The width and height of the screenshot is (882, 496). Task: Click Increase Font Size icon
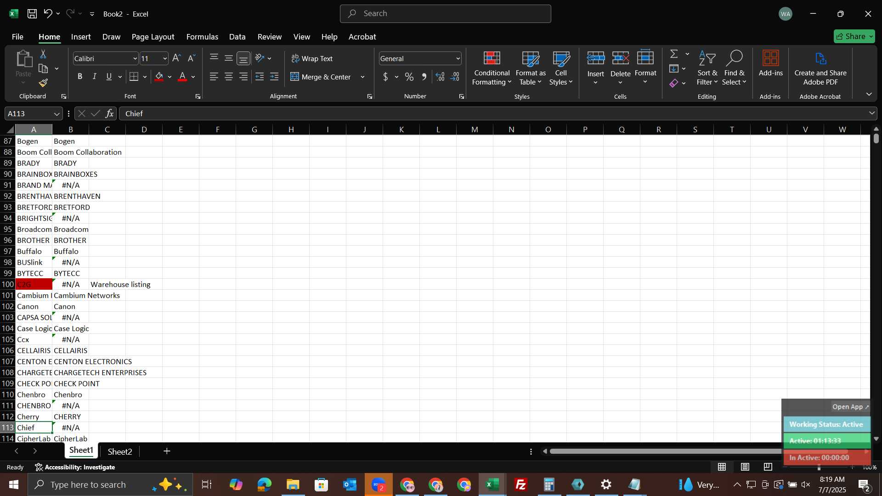(176, 58)
